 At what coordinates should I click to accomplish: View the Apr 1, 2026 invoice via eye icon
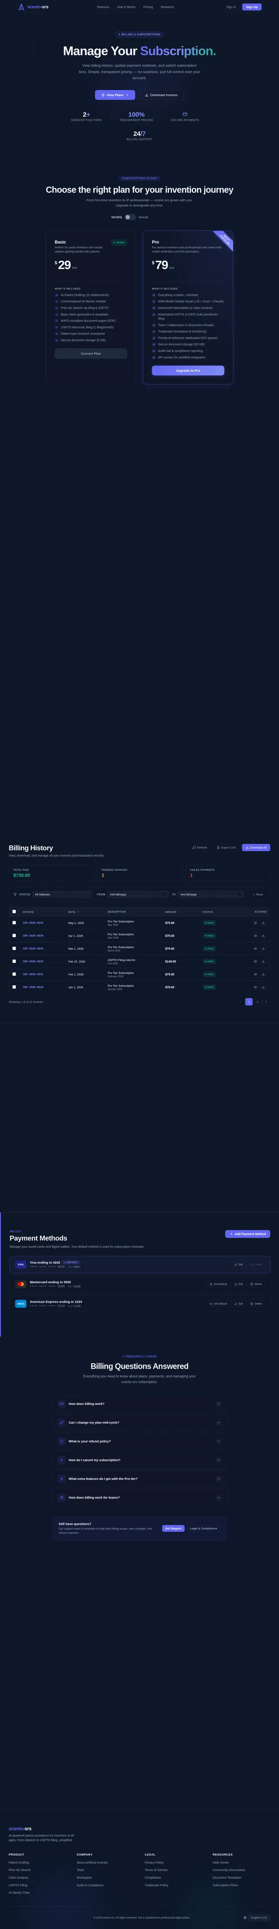(x=255, y=936)
